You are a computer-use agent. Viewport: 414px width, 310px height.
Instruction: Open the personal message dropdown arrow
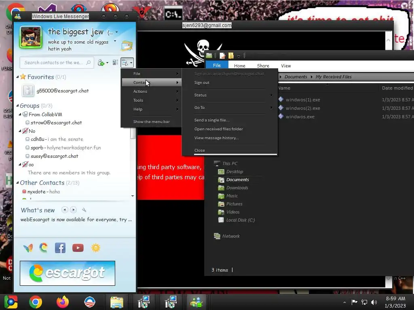tap(115, 41)
